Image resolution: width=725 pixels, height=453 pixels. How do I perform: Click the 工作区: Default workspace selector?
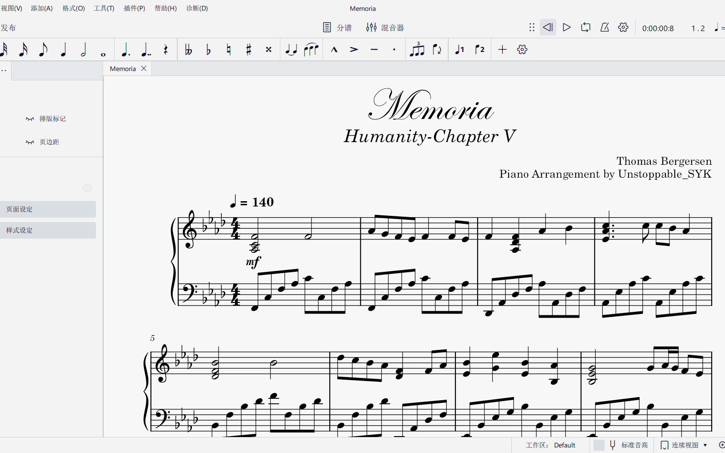coord(550,445)
